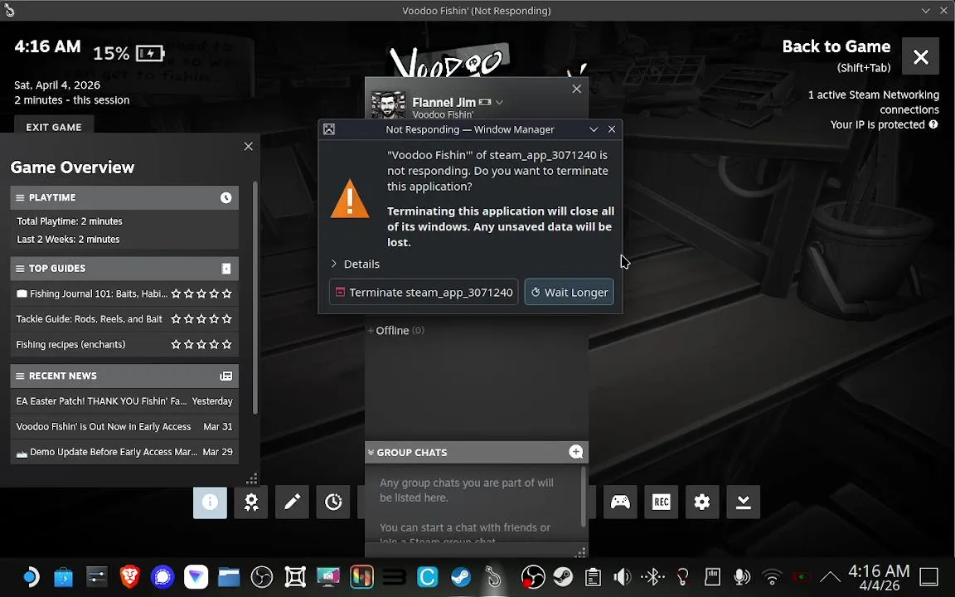Open Game Overview info panel in overlay toolbar

pos(210,502)
